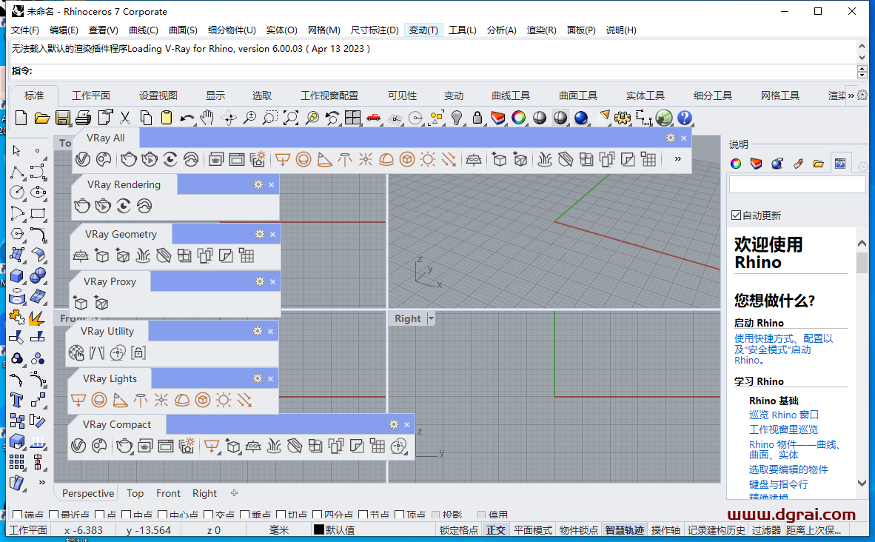Screen dimensions: 875x542
Task: Save the model with the floppy disk icon
Action: click(62, 118)
